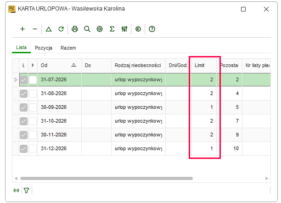This screenshot has height=203, width=281.
Task: Click the Nr listy płac column header
Action: [257, 66]
